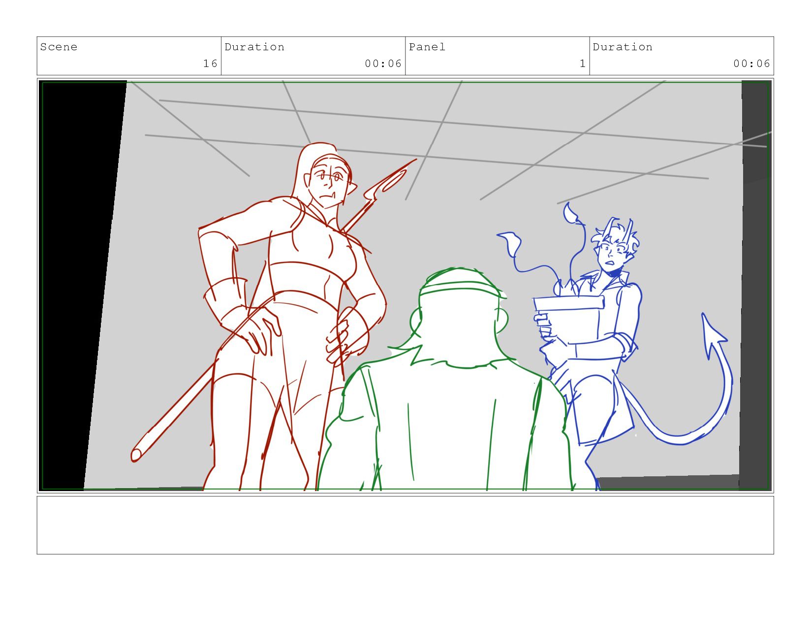The width and height of the screenshot is (812, 628).
Task: Click the Panel label in the header
Action: click(427, 47)
